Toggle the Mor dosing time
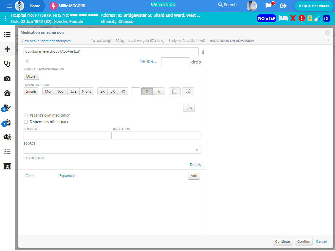This screenshot has height=251, width=335. point(48,91)
